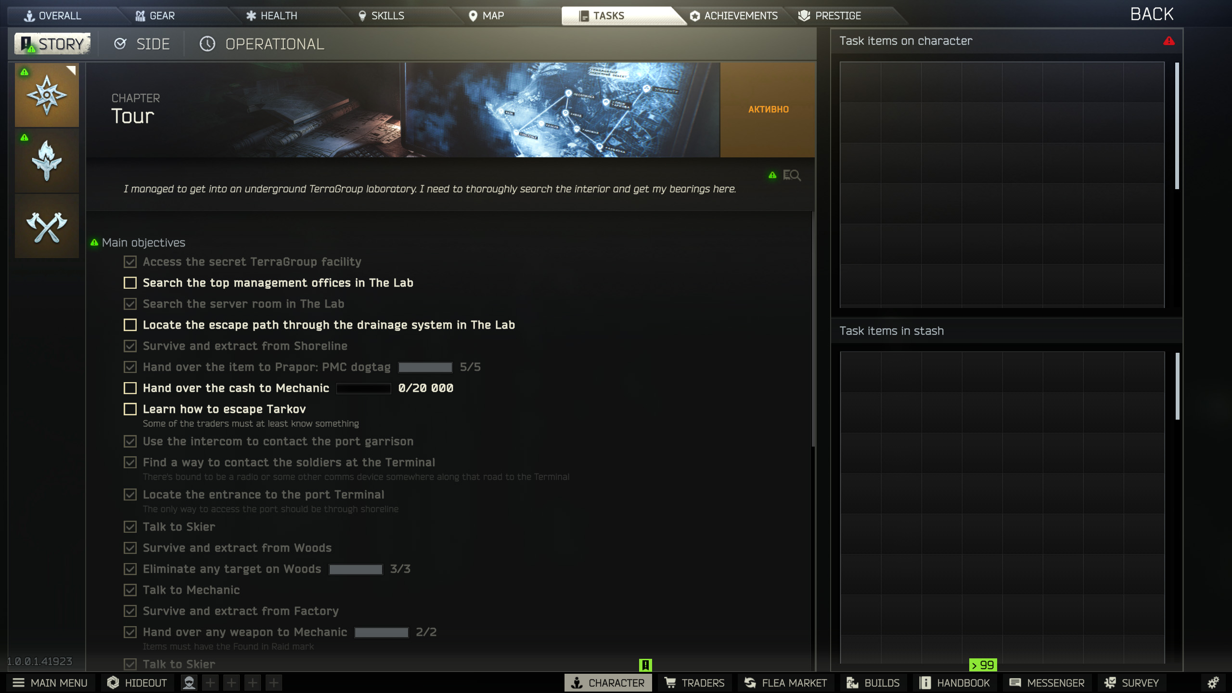Click the settings gear icon
Screen dimensions: 1232x693
click(x=1213, y=682)
